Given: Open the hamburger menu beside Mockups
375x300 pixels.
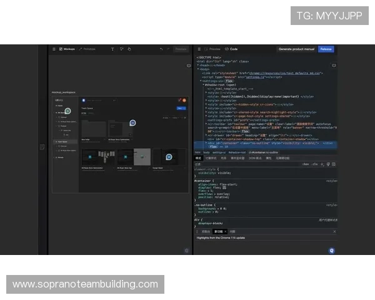Looking at the screenshot, I should pos(54,49).
